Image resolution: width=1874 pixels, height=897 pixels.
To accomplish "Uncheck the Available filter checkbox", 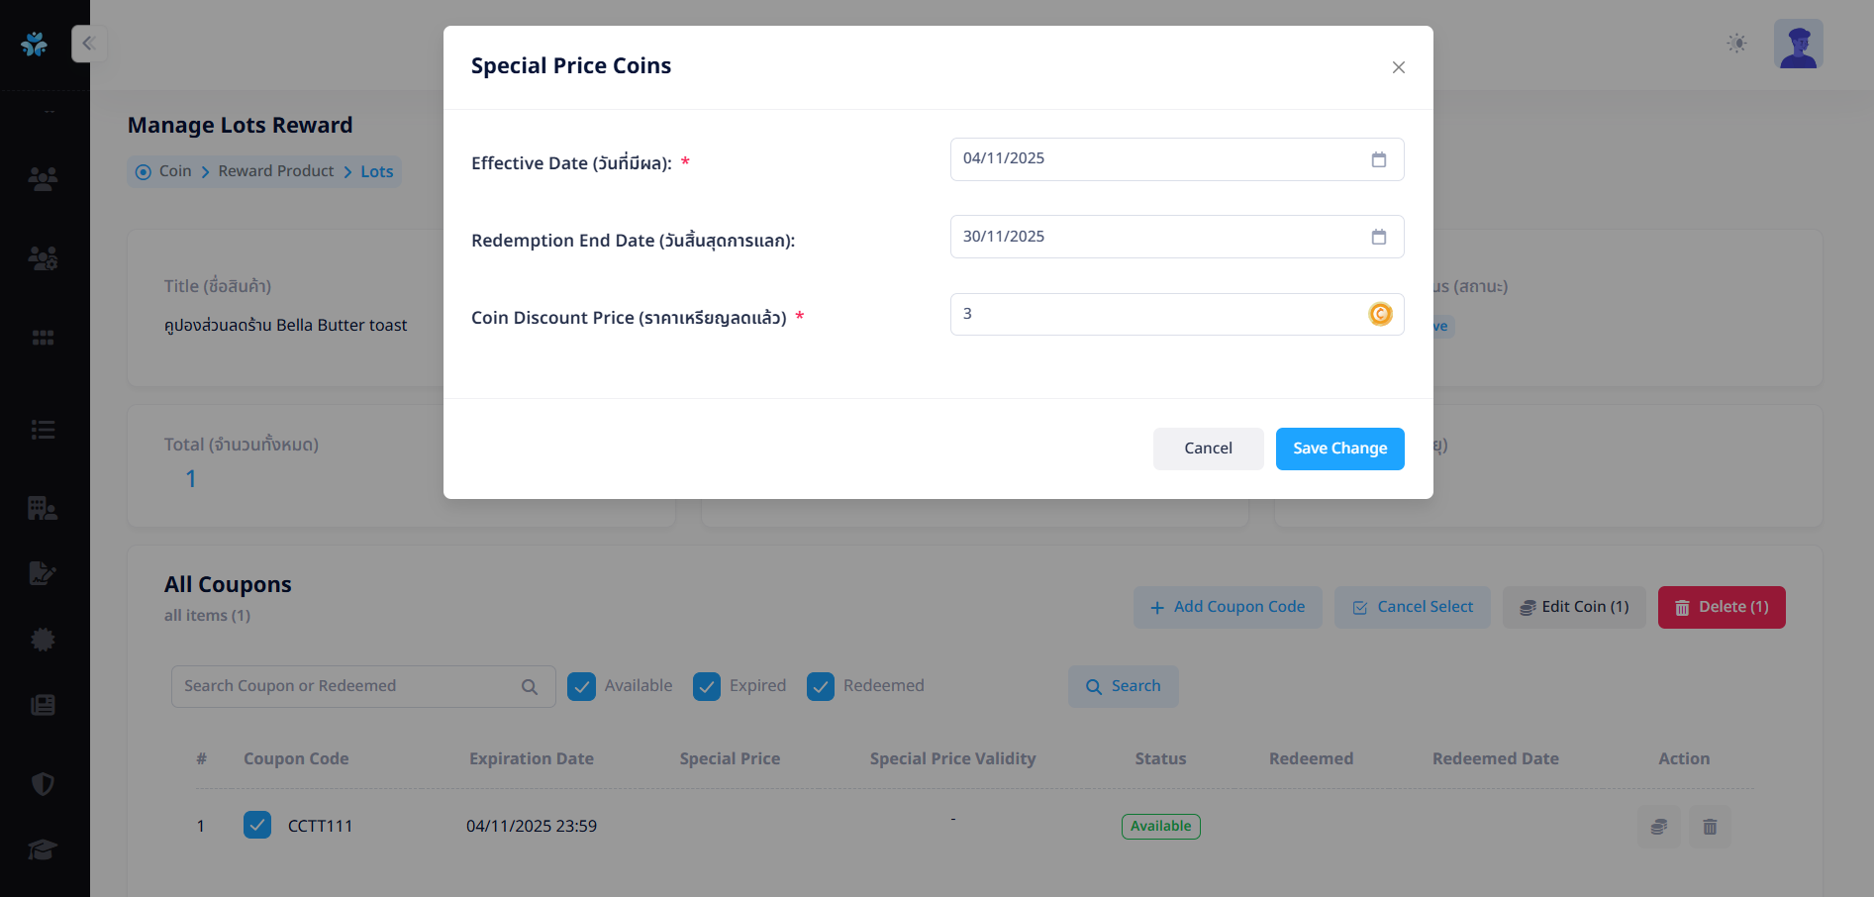I will [x=582, y=686].
